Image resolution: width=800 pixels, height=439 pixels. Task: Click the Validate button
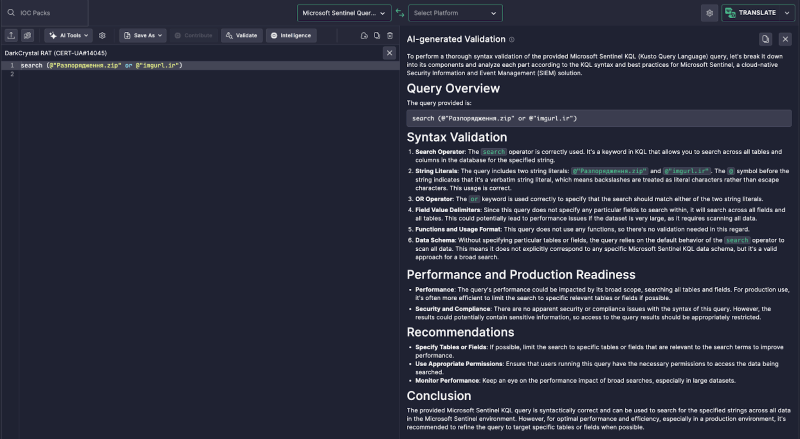coord(242,35)
